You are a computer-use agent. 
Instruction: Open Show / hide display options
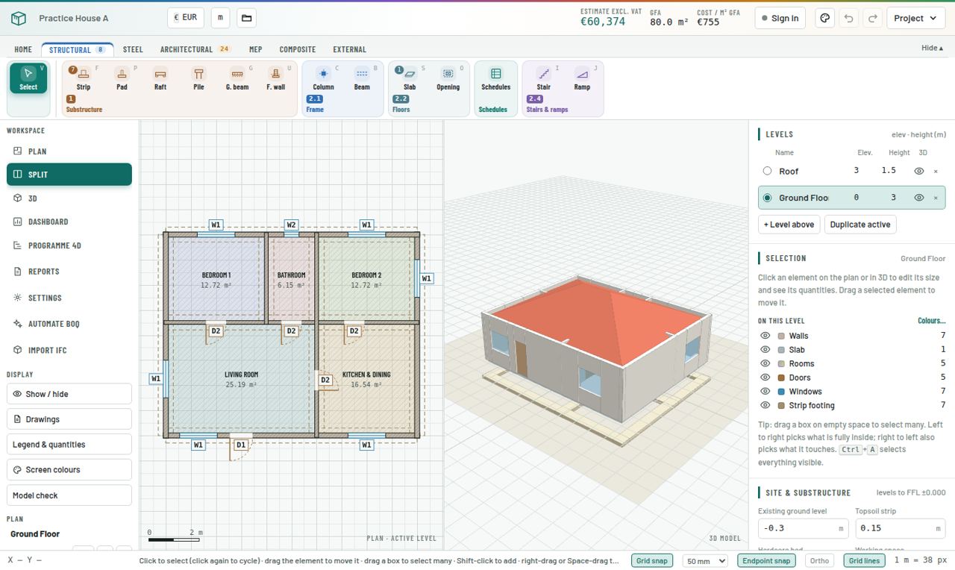click(x=69, y=394)
